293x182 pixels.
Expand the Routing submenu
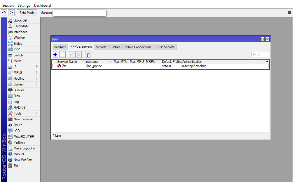[x=19, y=78]
